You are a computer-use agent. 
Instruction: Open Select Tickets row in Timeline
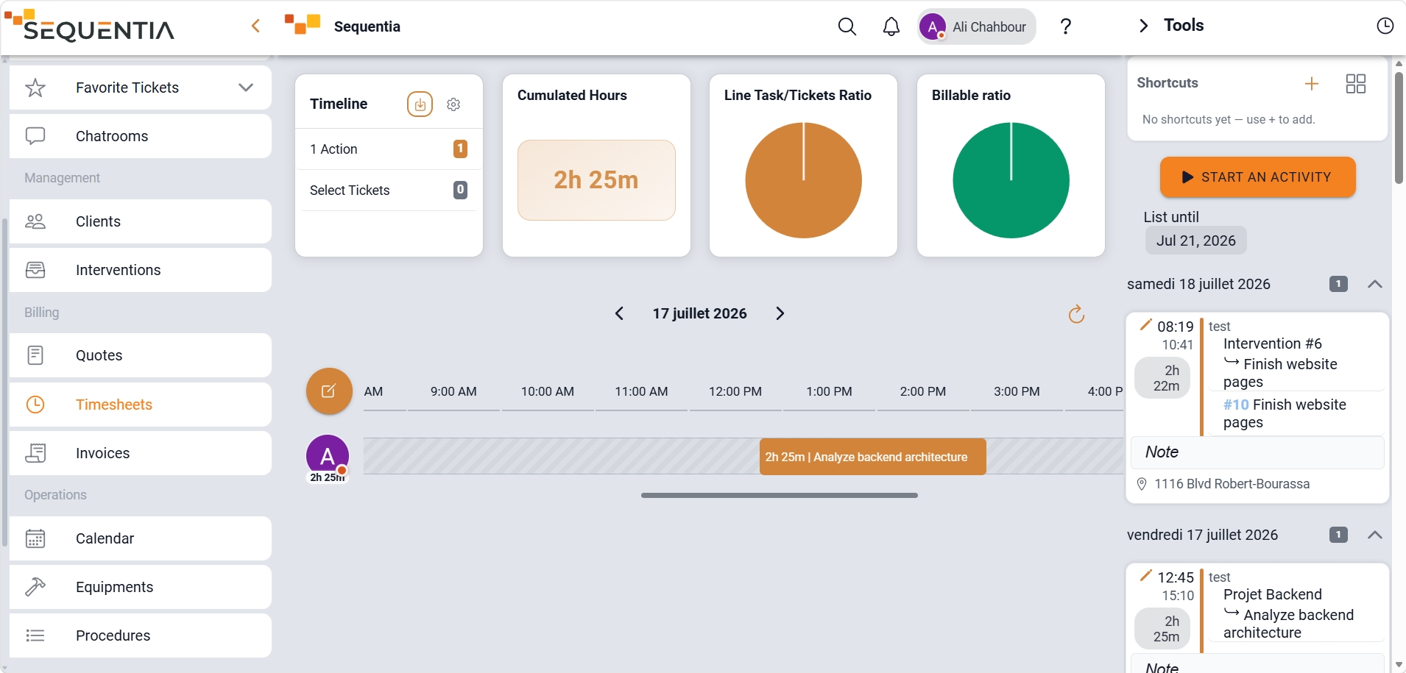tap(389, 190)
